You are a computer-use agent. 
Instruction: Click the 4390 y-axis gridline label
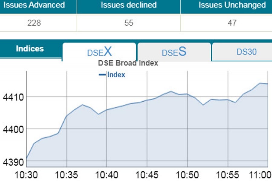(13, 161)
